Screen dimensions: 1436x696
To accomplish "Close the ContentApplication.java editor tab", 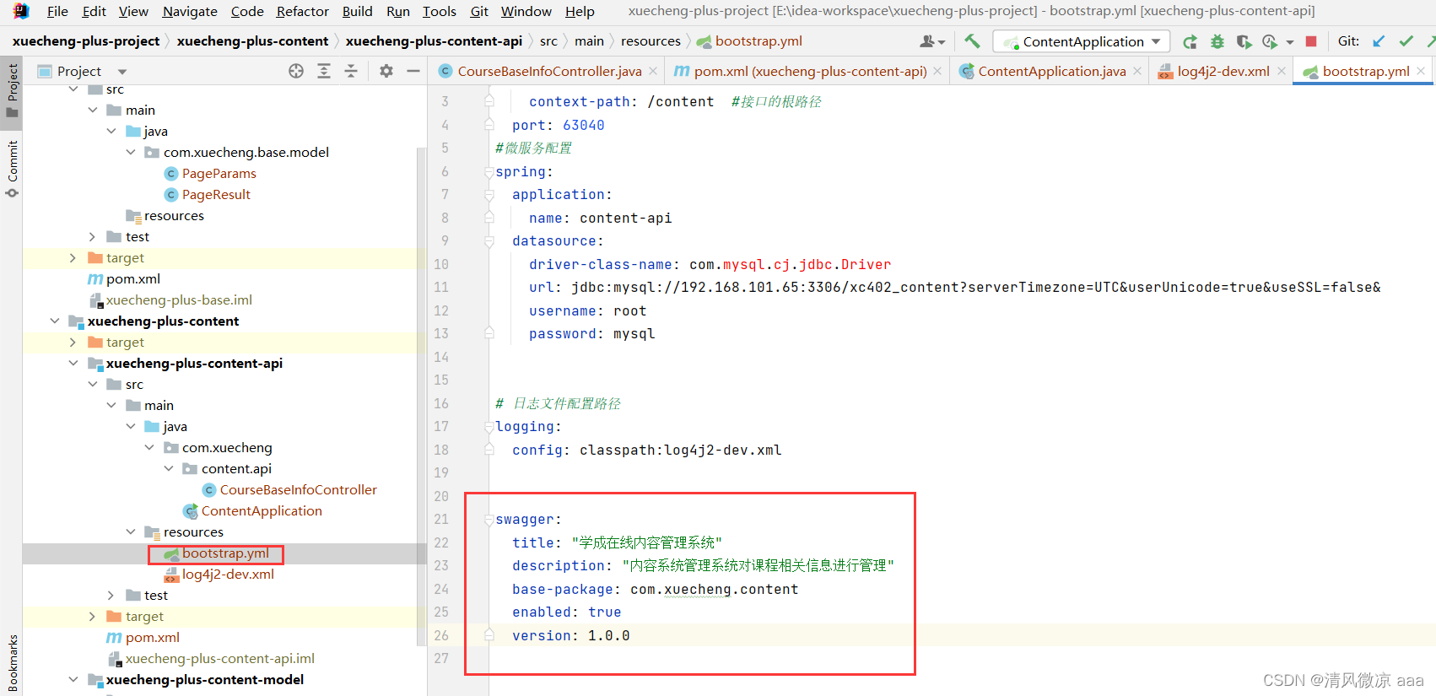I will (1137, 72).
